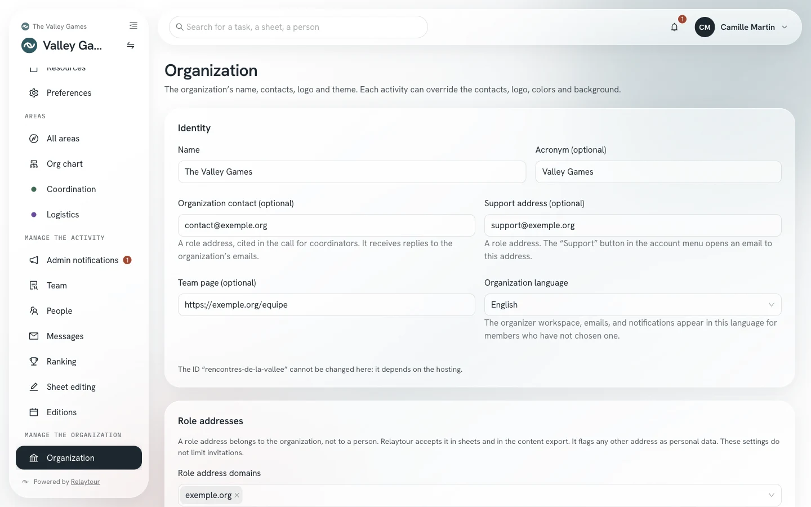This screenshot has height=507, width=811.
Task: Click the Ranking trophy icon
Action: (34, 362)
